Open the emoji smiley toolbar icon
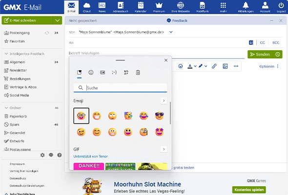 point(181,66)
